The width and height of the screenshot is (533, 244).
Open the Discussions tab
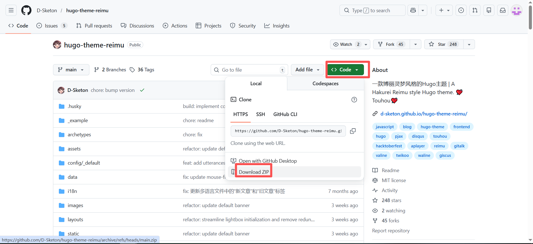click(x=137, y=26)
